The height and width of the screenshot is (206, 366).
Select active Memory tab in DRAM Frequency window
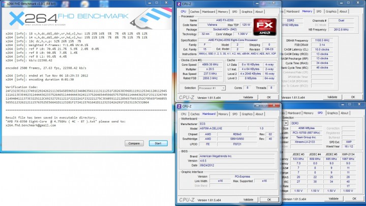coord(307,11)
